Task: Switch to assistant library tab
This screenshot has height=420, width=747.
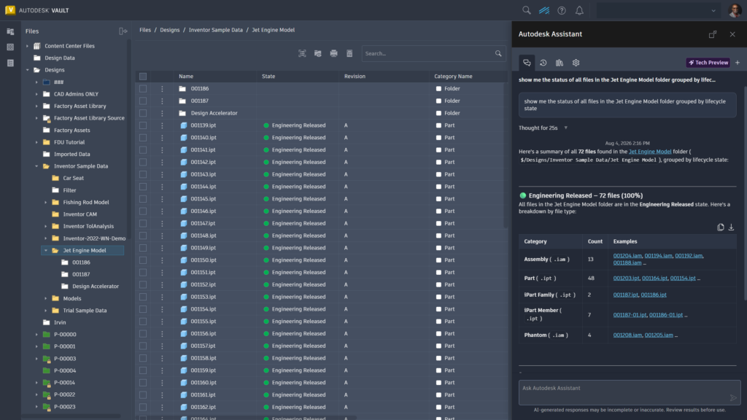Action: click(560, 63)
